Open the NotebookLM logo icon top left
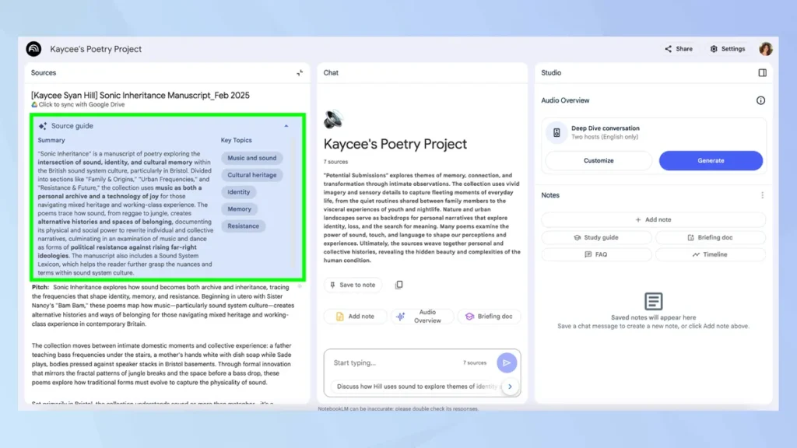Viewport: 797px width, 448px height. 32,48
